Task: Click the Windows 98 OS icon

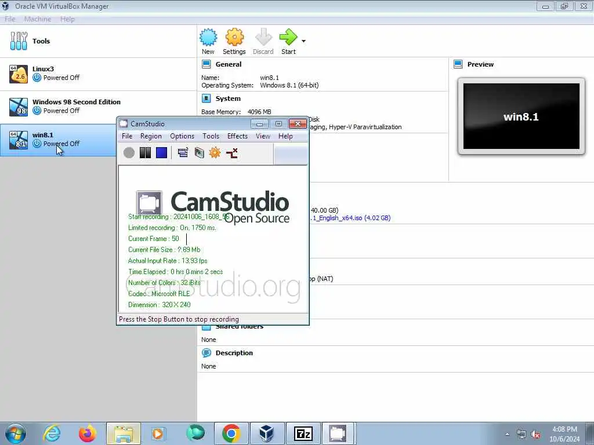Action: 18,107
